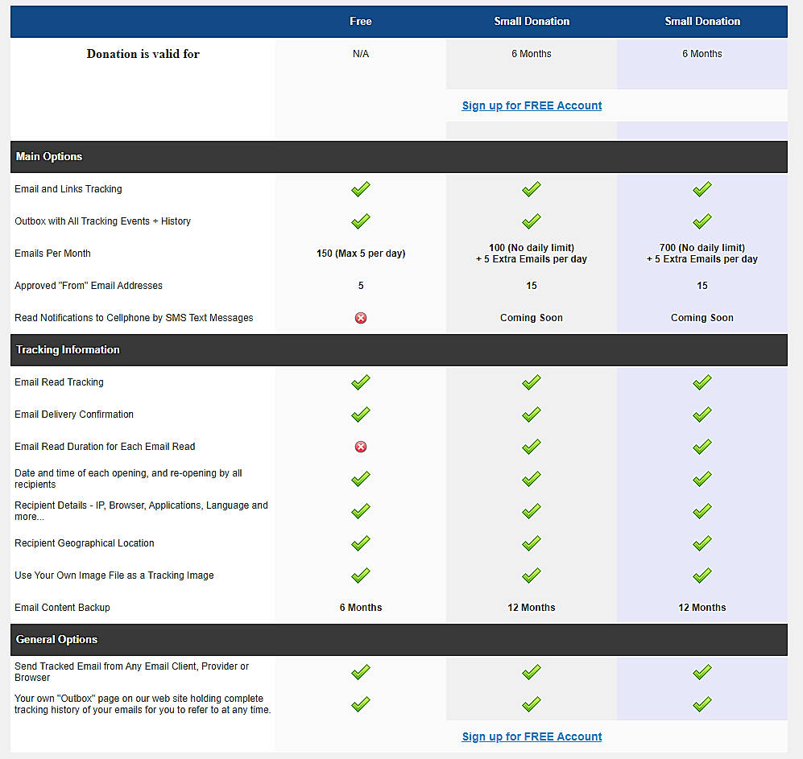Click the 'Donation is valid for' heading
The width and height of the screenshot is (803, 759).
coord(143,54)
